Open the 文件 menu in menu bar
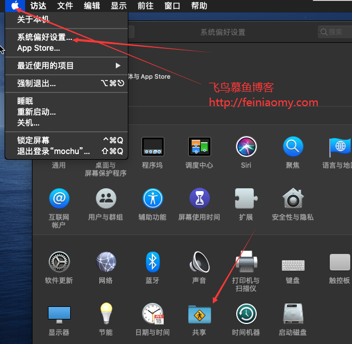The height and width of the screenshot is (344, 352). (x=65, y=6)
